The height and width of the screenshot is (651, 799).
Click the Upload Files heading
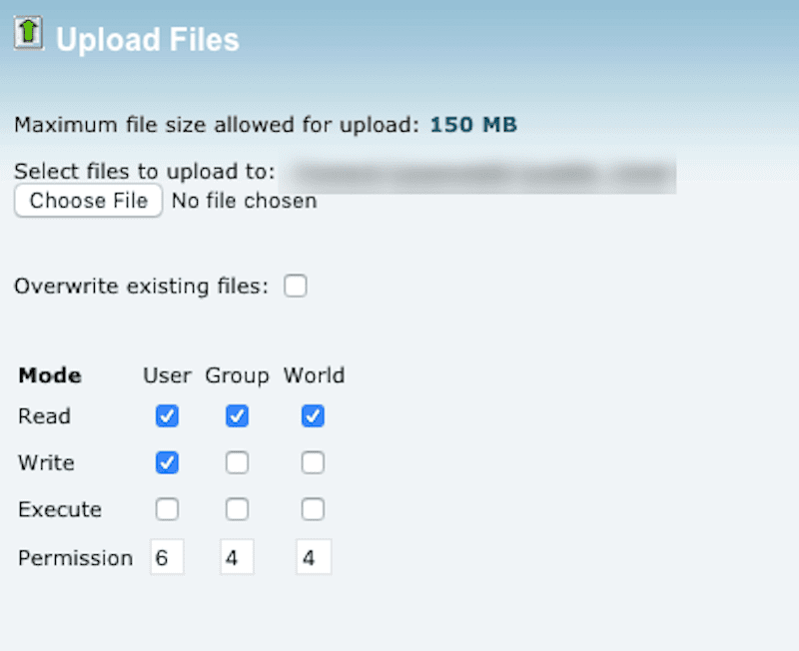147,39
